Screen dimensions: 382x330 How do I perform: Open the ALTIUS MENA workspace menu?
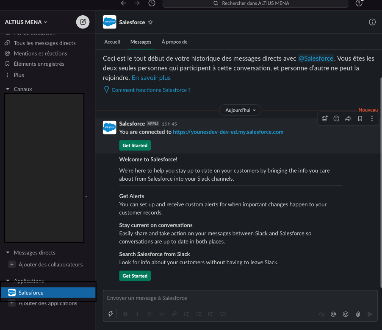[x=26, y=22]
